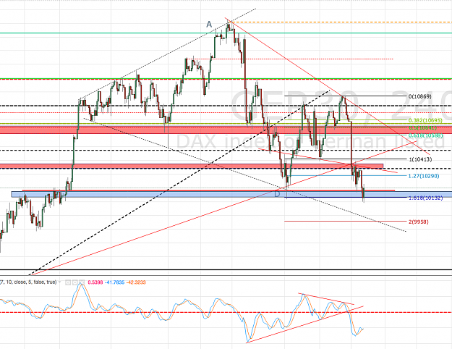Remove the indicator with the X icon

click(x=82, y=282)
